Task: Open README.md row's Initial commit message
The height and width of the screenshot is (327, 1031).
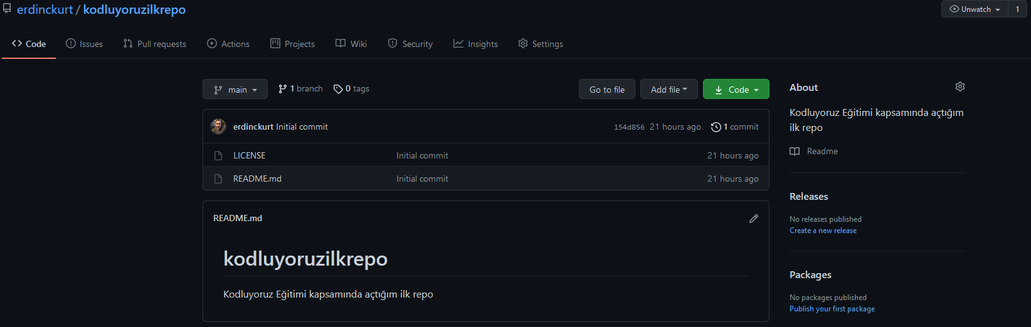Action: tap(422, 179)
